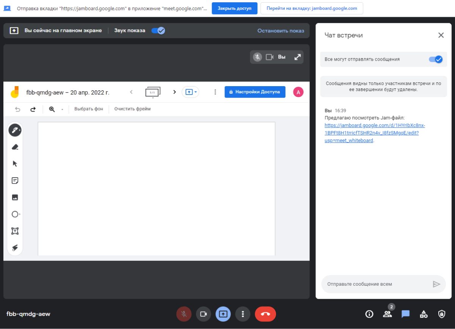Screen dimensions: 455x329
Task: Open the Jamboard link in chat
Action: 375,133
